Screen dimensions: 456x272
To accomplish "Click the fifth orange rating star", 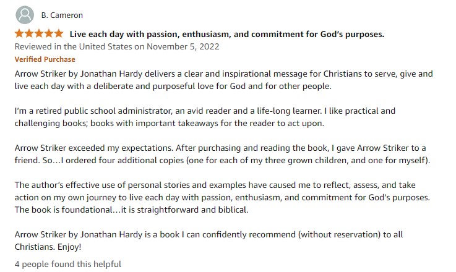I will tap(59, 33).
